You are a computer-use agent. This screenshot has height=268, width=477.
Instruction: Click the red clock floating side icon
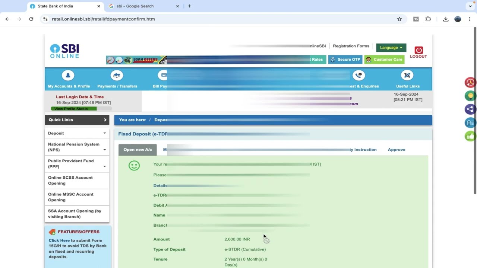[x=470, y=82]
